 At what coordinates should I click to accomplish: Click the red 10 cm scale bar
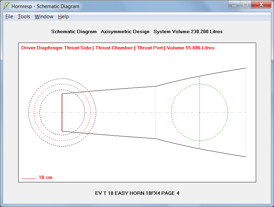29,179
